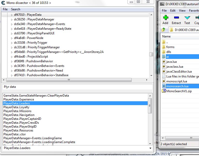Expand the PowerNode tree node
Viewport: 199px width, 156px height.
pyautogui.click(x=12, y=38)
